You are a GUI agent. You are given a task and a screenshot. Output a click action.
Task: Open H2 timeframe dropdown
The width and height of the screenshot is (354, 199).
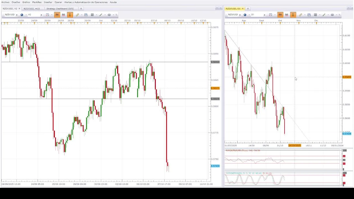(x=41, y=15)
